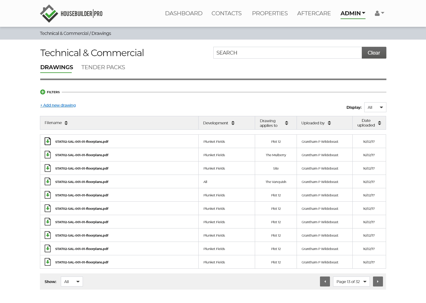Click the HouseBuilder Pro logo
This screenshot has width=426, height=303.
(71, 13)
